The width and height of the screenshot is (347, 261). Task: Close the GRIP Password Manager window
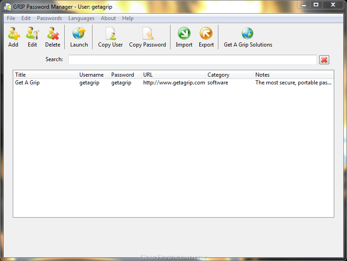(x=333, y=5)
